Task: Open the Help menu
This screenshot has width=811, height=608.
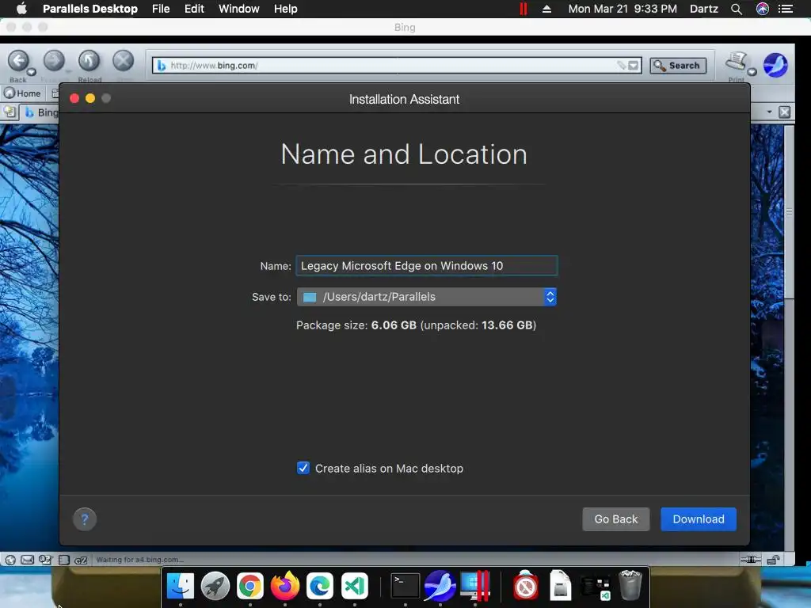Action: [x=285, y=9]
